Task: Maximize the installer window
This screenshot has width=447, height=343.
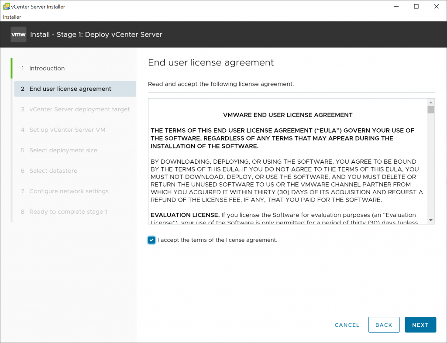Action: (x=416, y=6)
